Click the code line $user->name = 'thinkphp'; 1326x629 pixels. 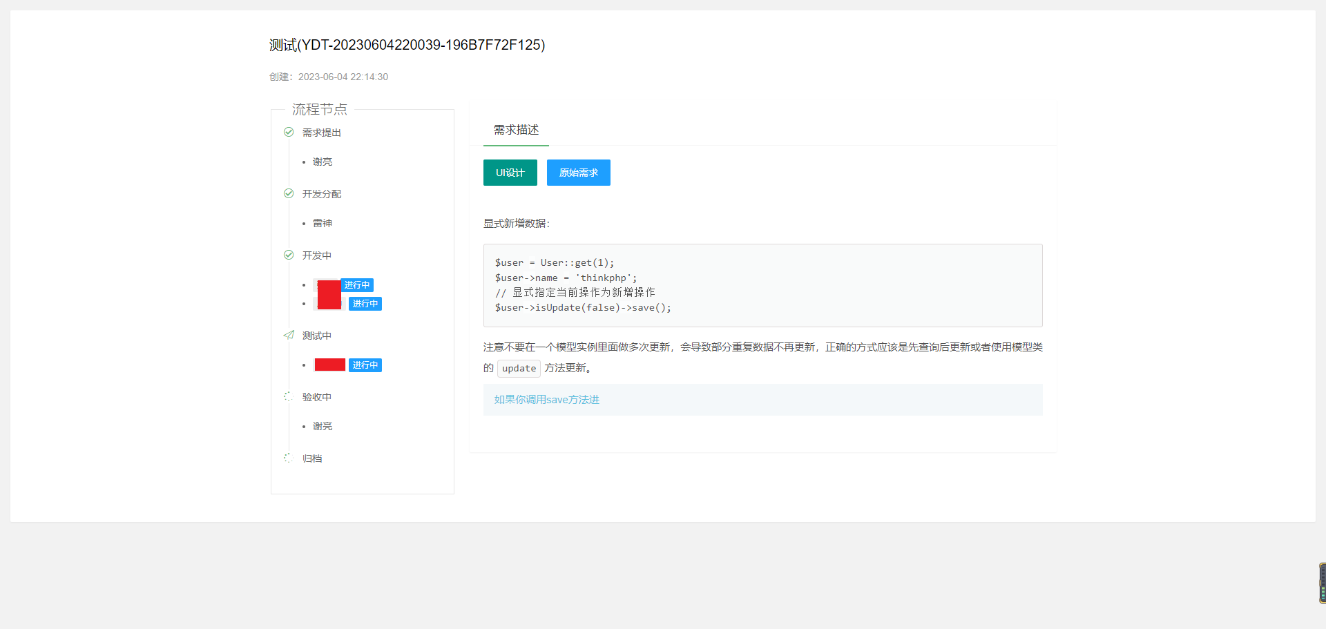(566, 278)
